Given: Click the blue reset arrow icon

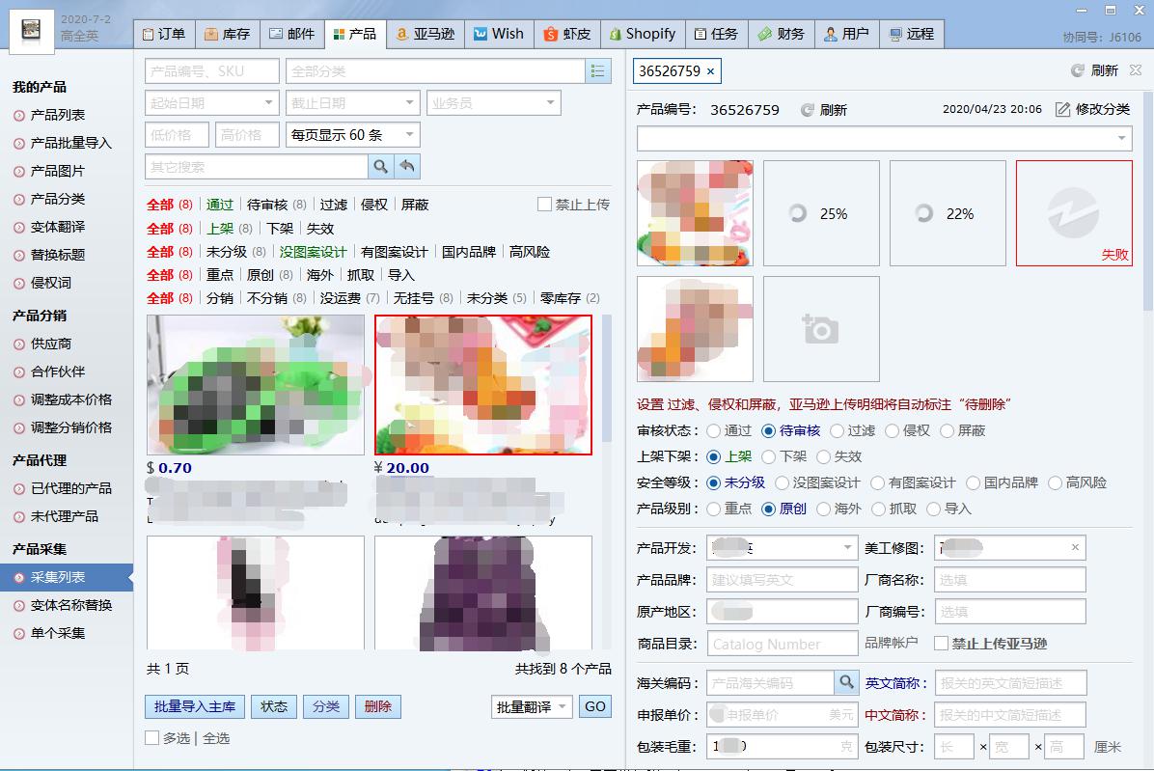Looking at the screenshot, I should [x=407, y=167].
